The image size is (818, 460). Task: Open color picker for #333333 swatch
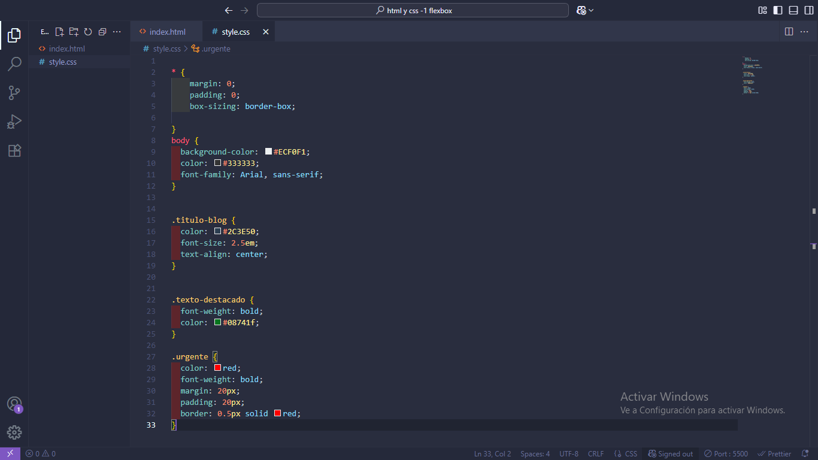point(218,164)
